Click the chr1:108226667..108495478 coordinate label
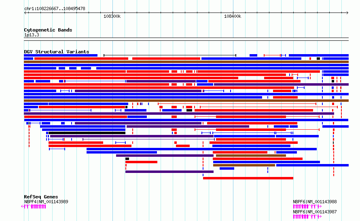360x221 pixels. pos(55,8)
